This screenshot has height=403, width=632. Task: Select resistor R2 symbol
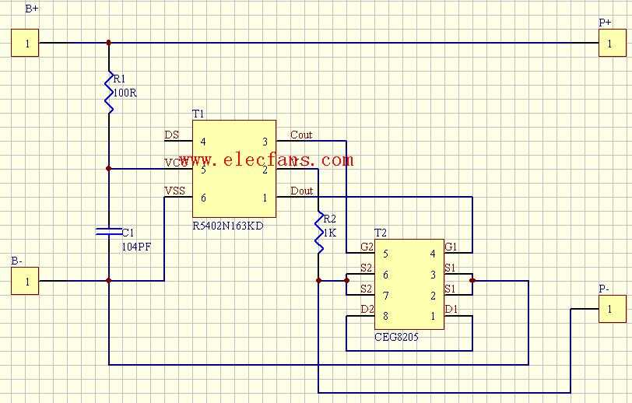point(319,232)
